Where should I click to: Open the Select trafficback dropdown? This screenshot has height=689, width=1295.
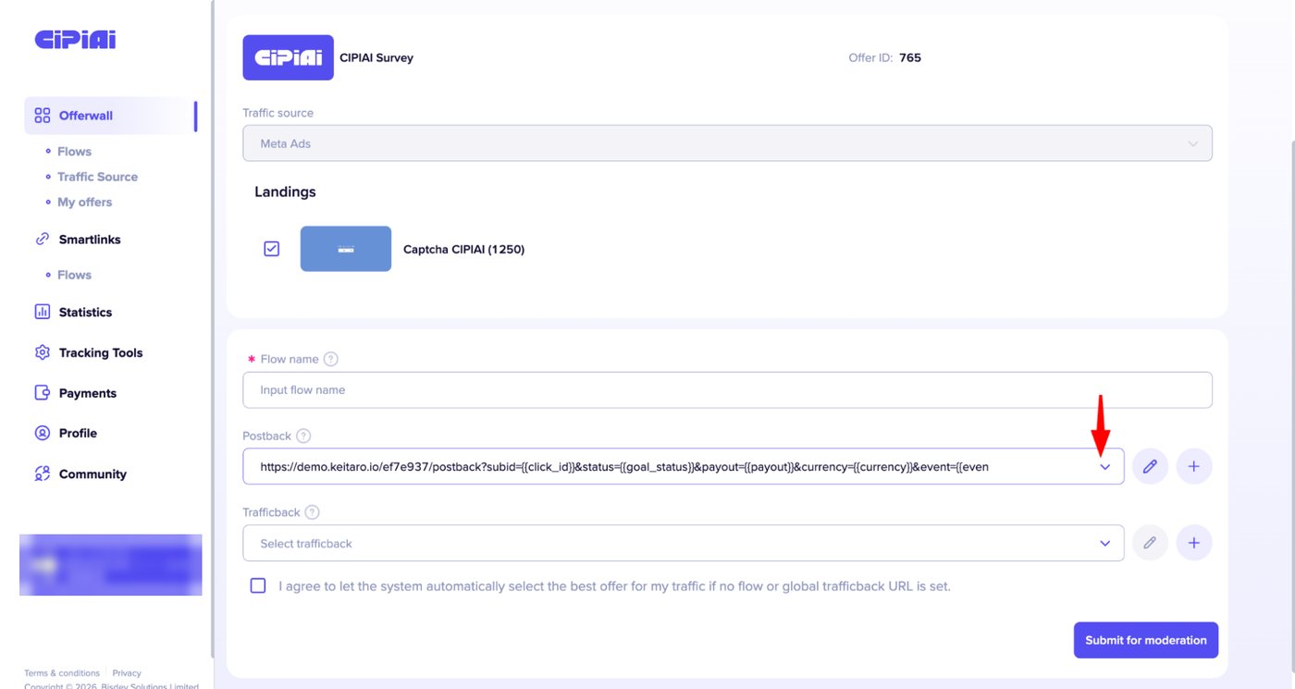pyautogui.click(x=684, y=543)
